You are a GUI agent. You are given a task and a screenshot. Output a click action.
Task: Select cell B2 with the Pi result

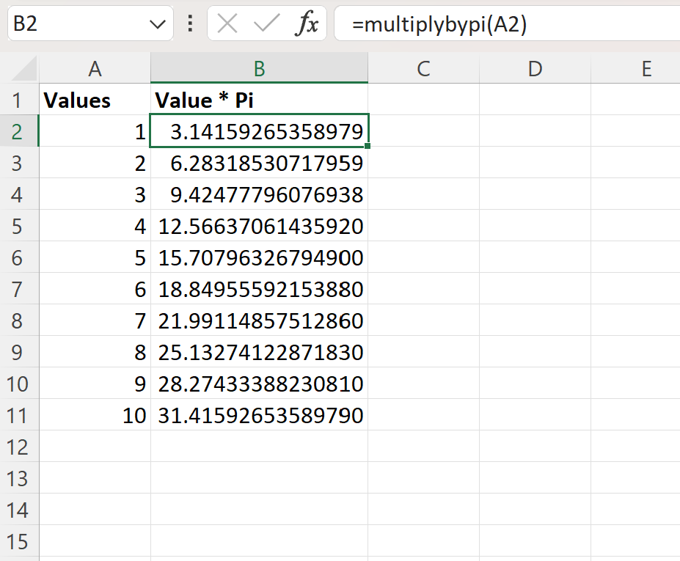(x=259, y=131)
